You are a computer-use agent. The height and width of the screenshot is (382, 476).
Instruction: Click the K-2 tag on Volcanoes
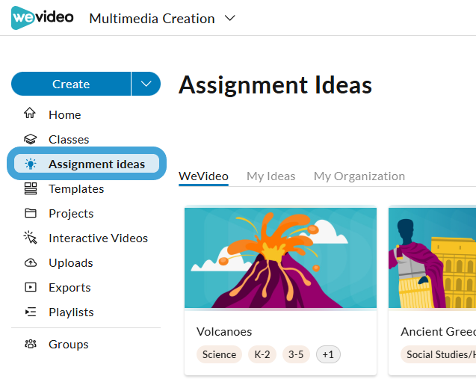[262, 354]
